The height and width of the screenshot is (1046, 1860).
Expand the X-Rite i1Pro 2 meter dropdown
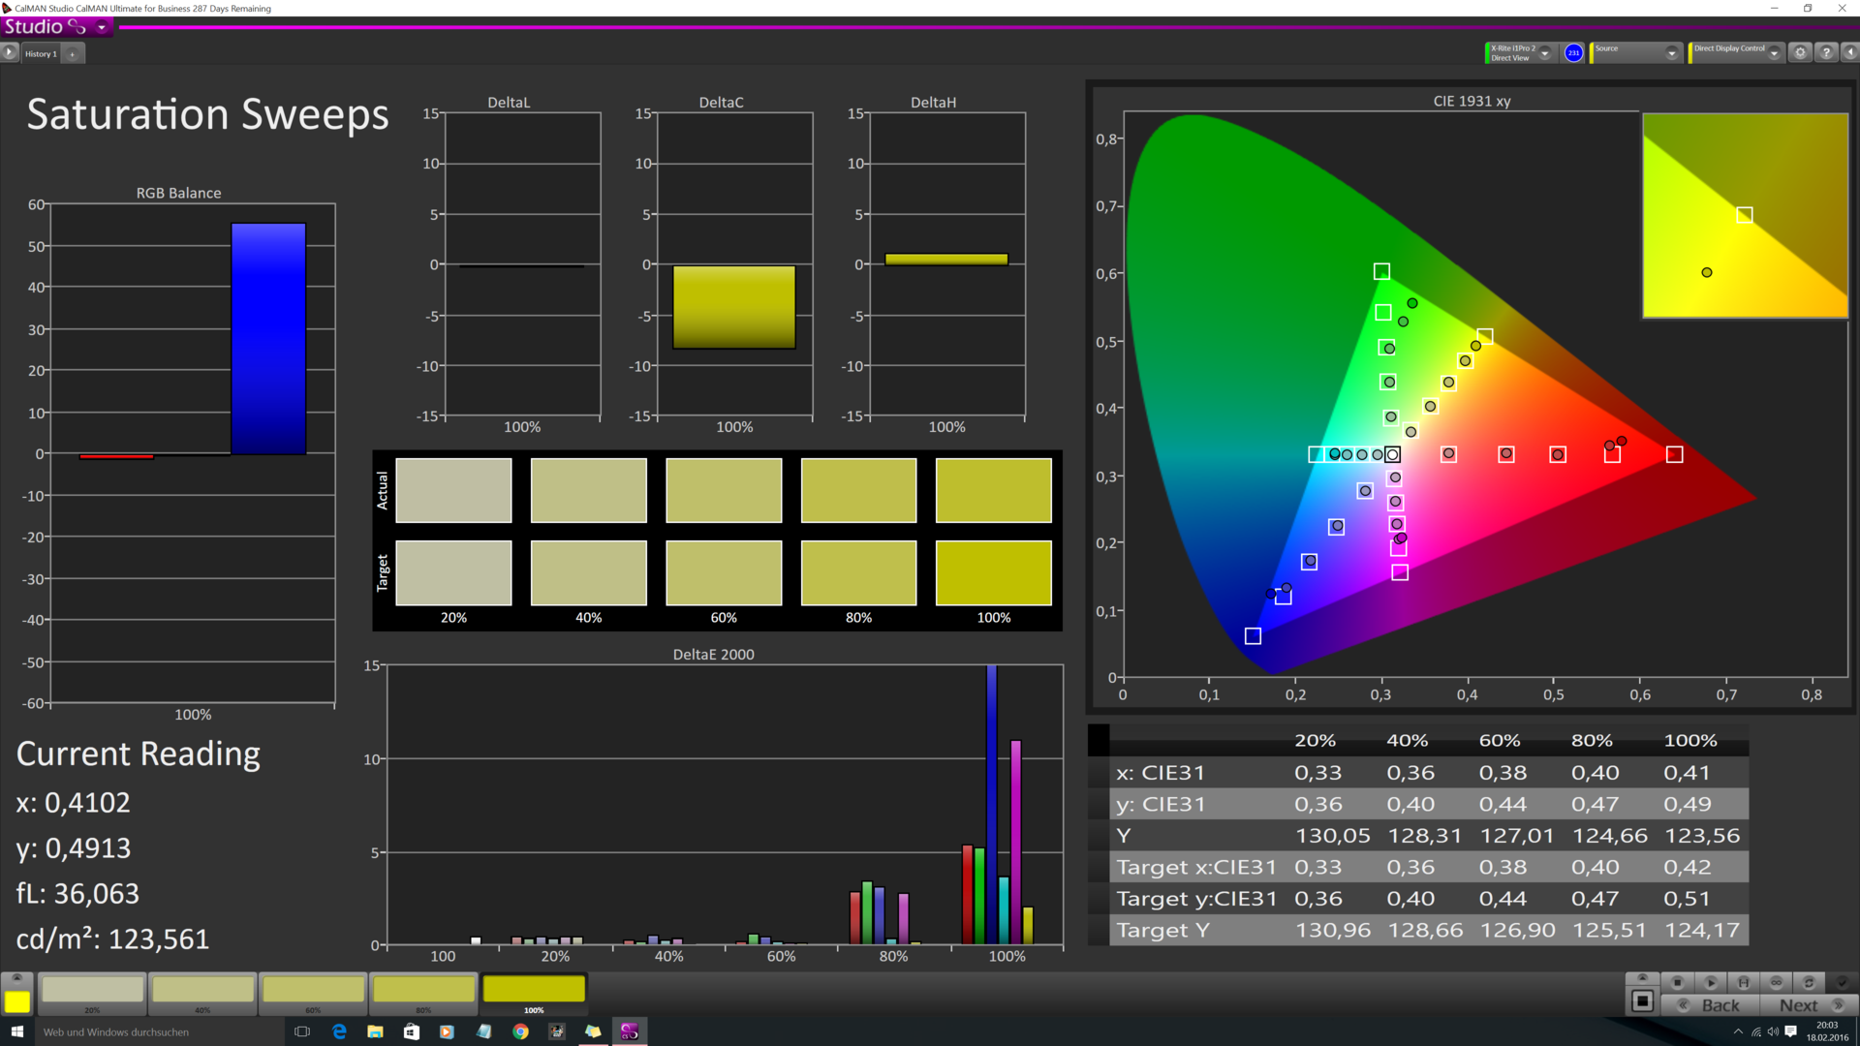click(x=1545, y=53)
